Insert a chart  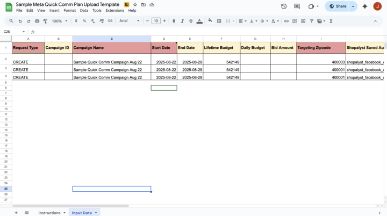[303, 21]
